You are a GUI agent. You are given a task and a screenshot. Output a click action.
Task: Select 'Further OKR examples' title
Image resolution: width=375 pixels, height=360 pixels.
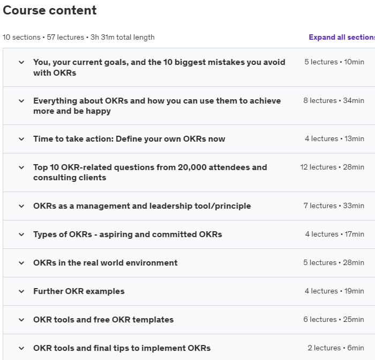(x=79, y=291)
